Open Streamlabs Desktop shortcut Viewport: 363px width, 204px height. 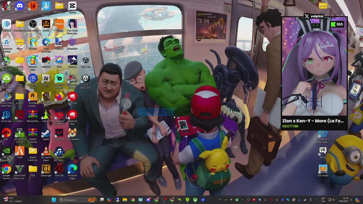59,82
